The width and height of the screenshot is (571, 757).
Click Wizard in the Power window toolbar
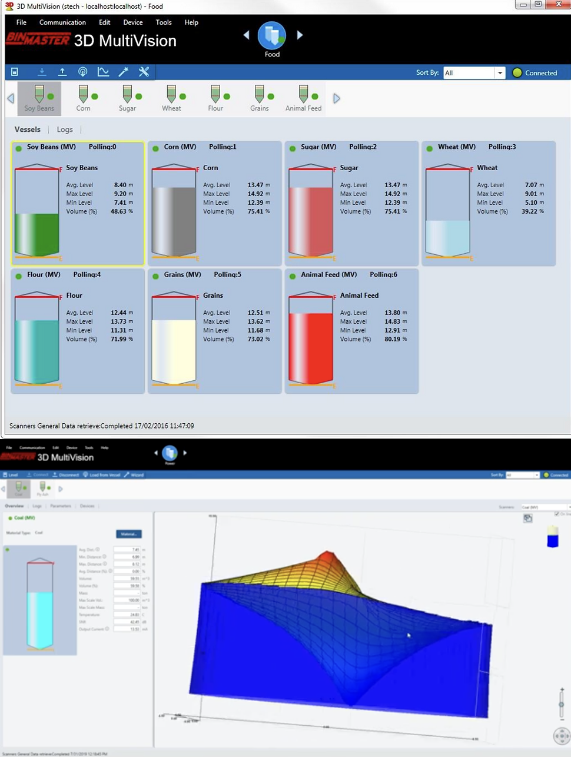(134, 475)
